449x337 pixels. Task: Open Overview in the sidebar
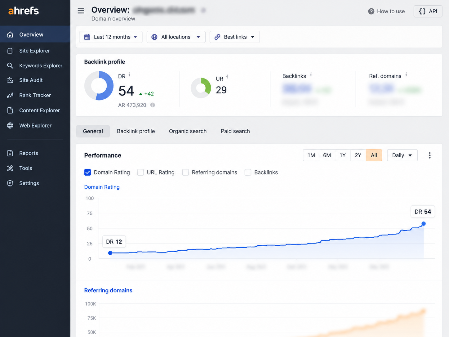(35, 34)
